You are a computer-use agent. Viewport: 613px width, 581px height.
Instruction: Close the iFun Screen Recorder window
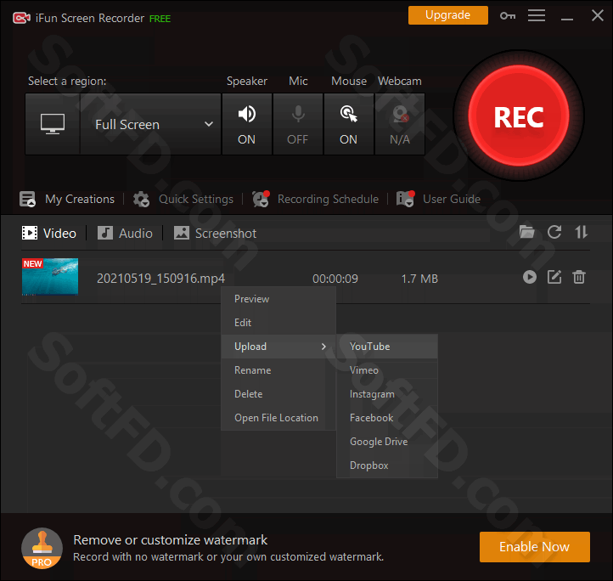point(598,15)
